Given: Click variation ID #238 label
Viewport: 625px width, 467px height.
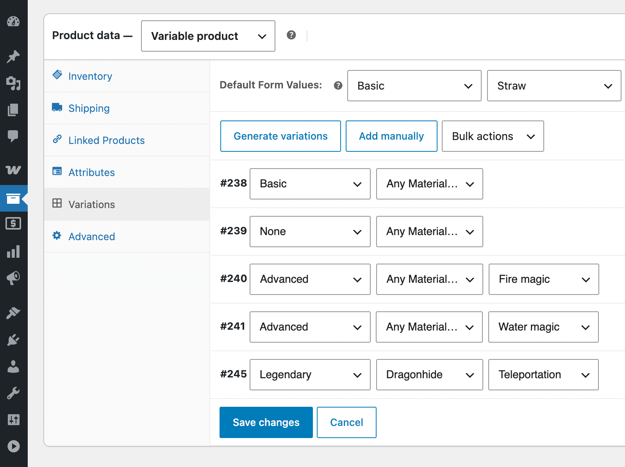Looking at the screenshot, I should coord(233,183).
